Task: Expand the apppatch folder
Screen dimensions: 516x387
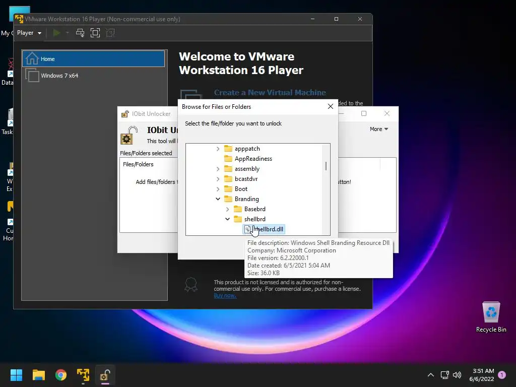Action: point(218,149)
